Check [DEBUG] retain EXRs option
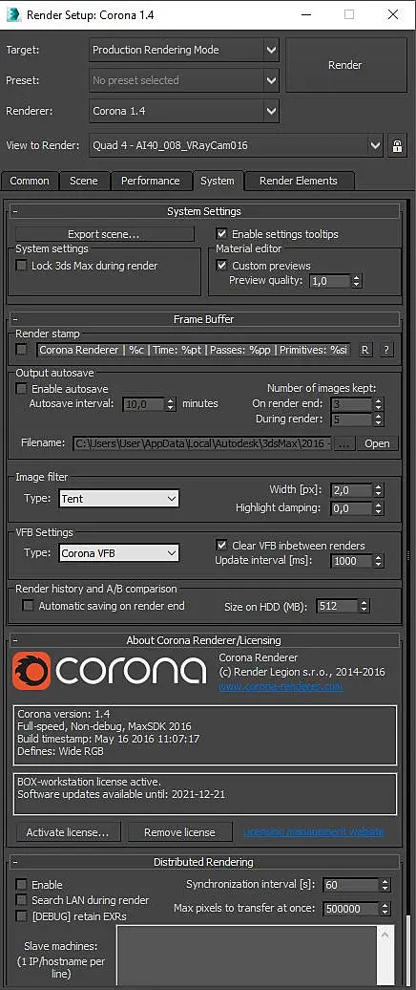 (x=21, y=915)
